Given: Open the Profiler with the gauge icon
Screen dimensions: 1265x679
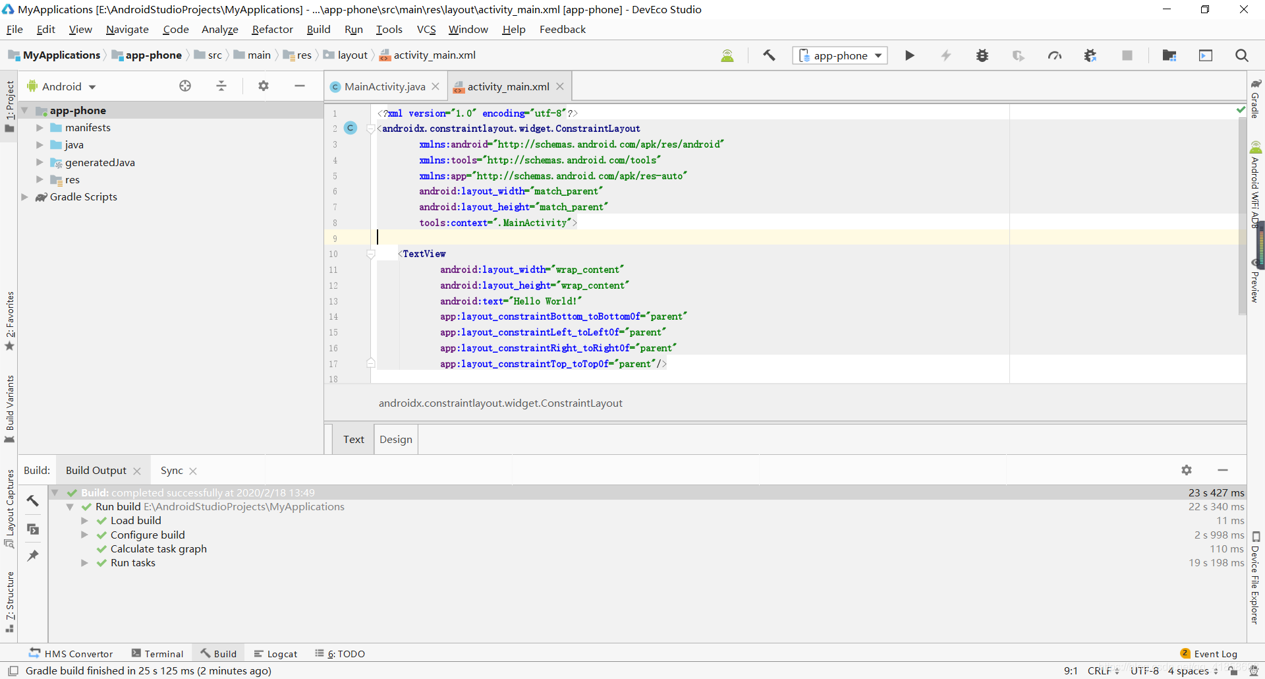Looking at the screenshot, I should 1054,55.
